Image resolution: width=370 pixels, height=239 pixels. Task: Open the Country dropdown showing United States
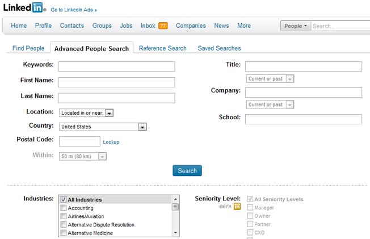click(103, 127)
